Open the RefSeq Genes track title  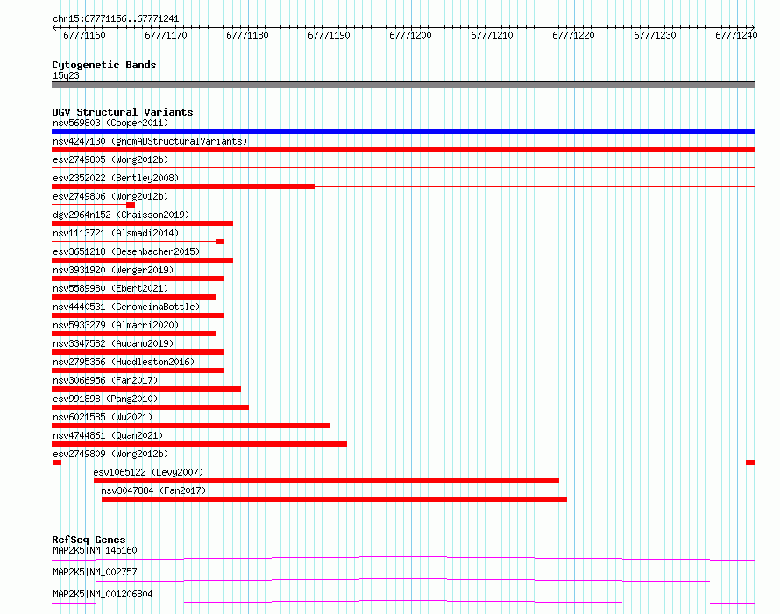(89, 540)
